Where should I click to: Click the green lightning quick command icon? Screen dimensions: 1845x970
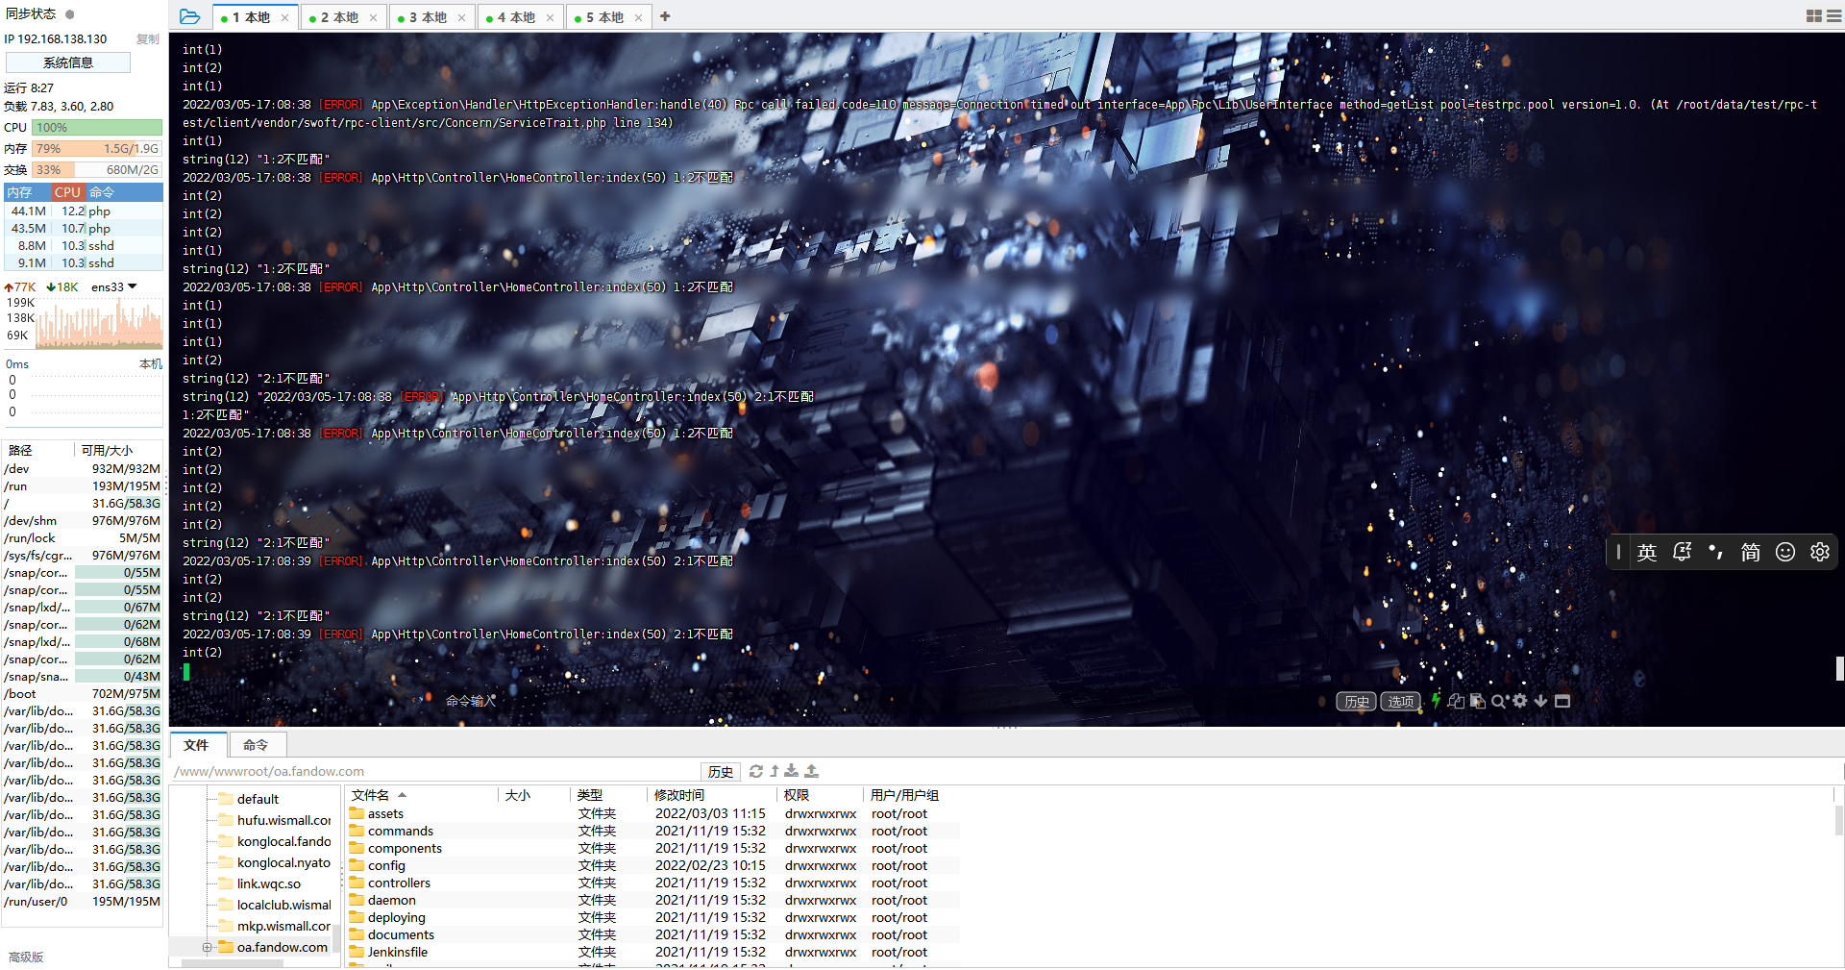pyautogui.click(x=1436, y=701)
